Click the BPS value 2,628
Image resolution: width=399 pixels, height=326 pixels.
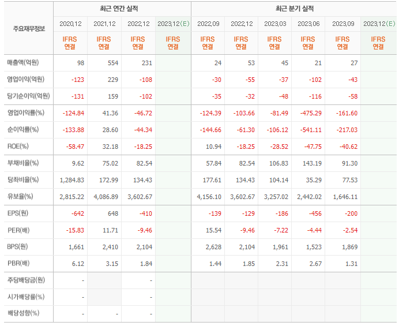tap(214, 247)
